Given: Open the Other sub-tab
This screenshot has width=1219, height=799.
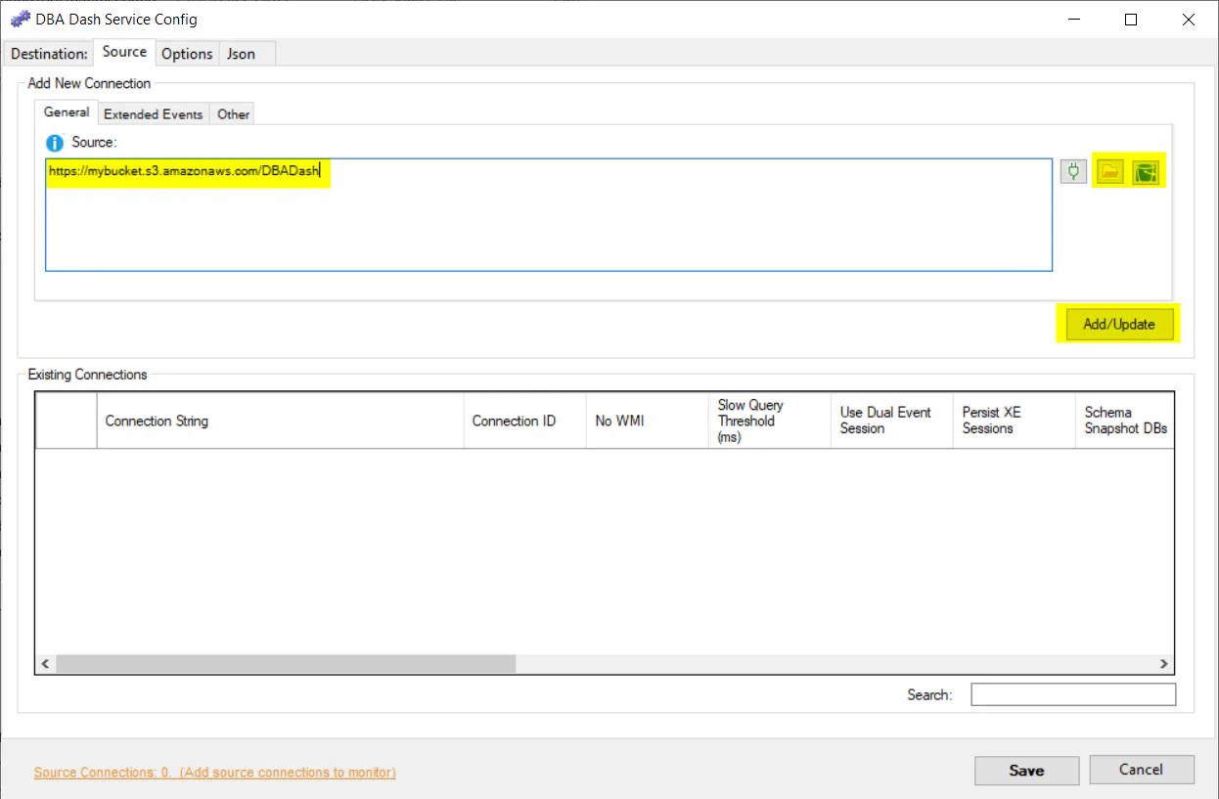Looking at the screenshot, I should click(234, 114).
